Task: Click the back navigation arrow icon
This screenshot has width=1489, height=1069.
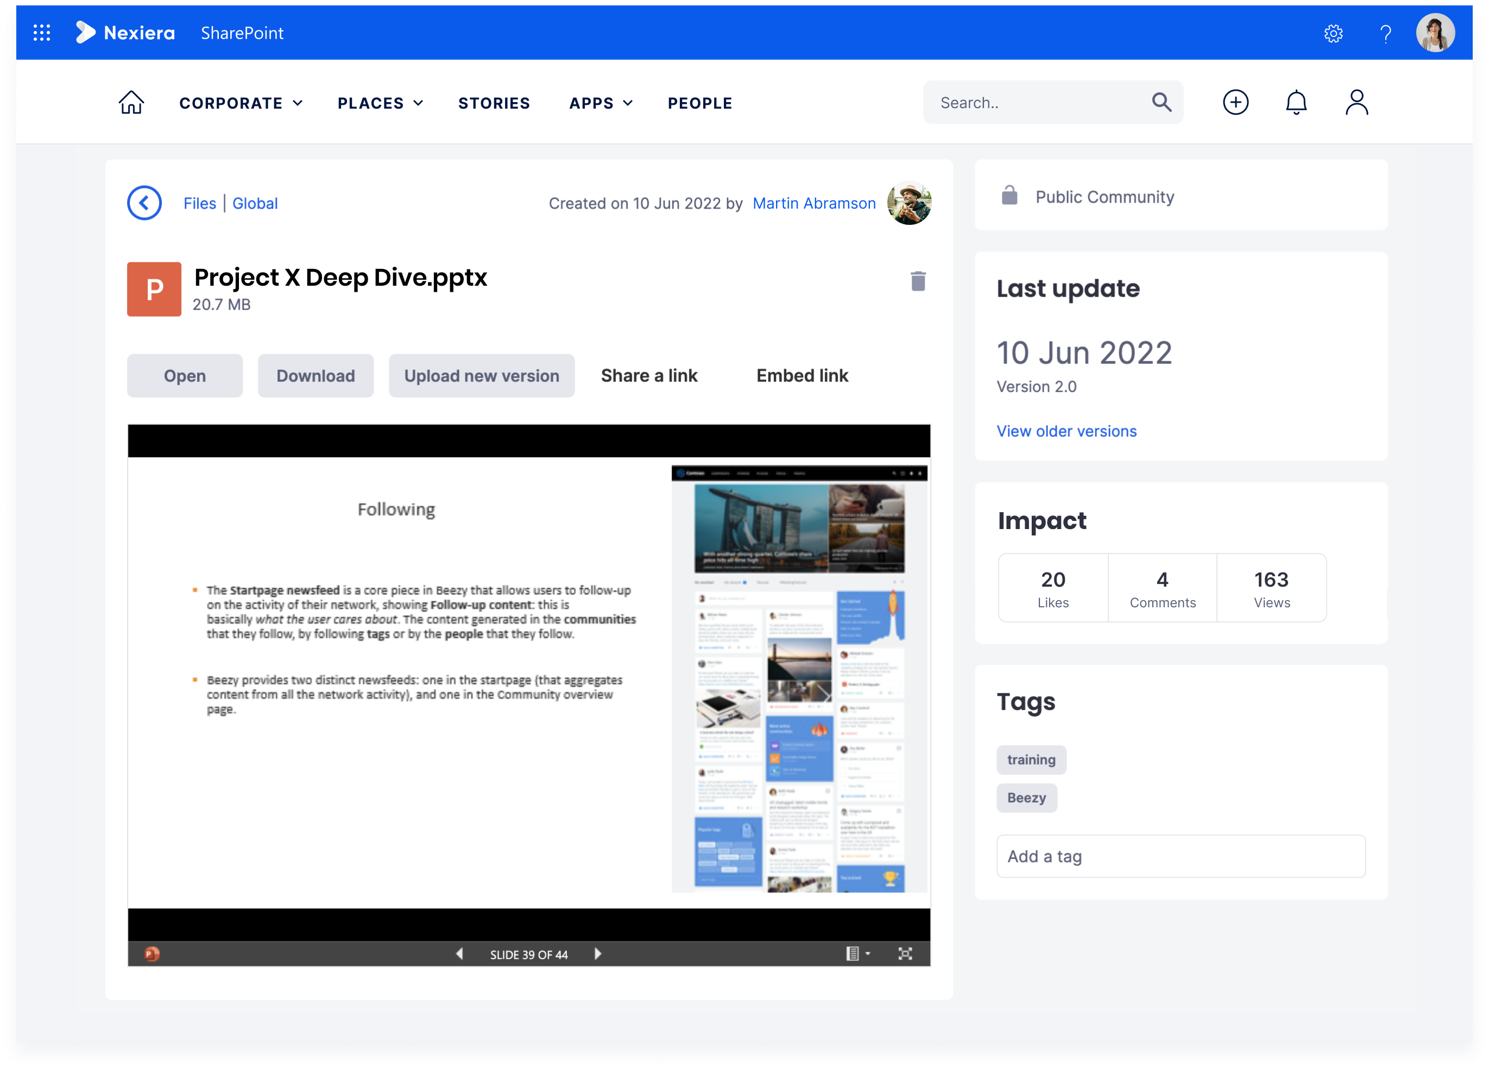Action: [142, 203]
